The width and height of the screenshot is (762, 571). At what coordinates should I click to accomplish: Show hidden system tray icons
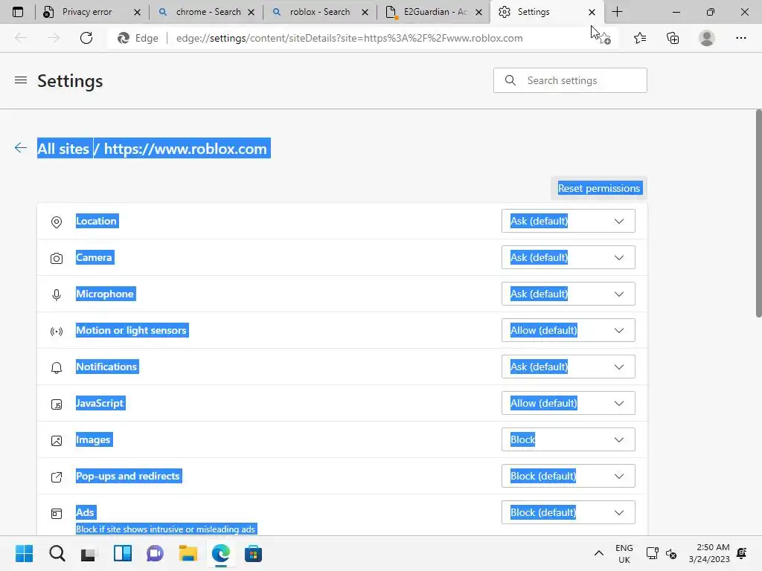pos(599,553)
